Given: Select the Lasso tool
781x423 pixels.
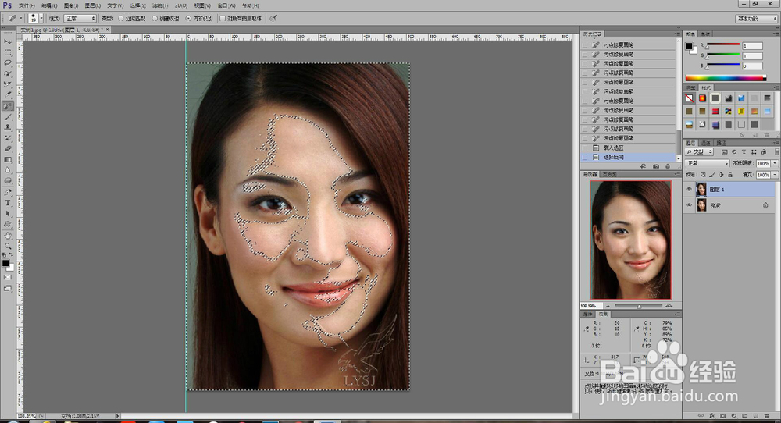Looking at the screenshot, I should pyautogui.click(x=8, y=63).
